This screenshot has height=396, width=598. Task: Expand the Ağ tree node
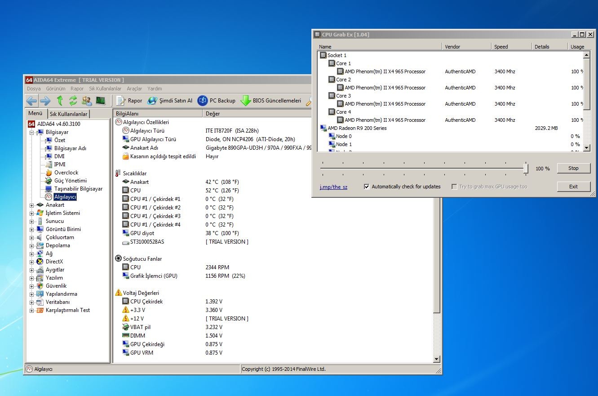(x=32, y=254)
